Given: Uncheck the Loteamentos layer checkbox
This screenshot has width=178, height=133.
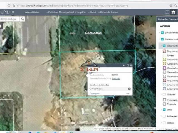Looking at the screenshot, I should [164, 46].
